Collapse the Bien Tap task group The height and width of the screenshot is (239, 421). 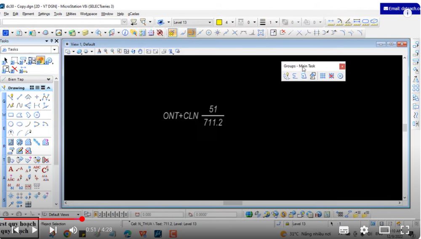tap(49, 79)
